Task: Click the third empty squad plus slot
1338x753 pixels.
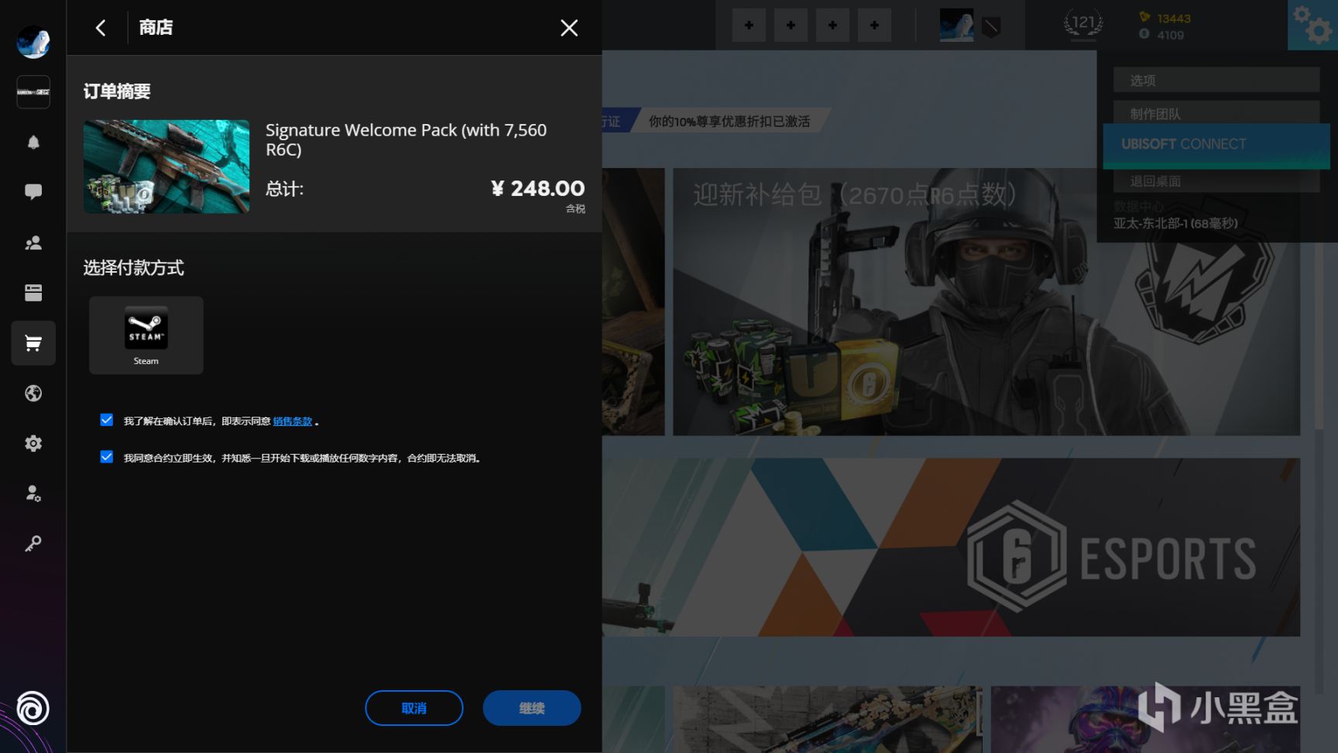Action: click(832, 26)
